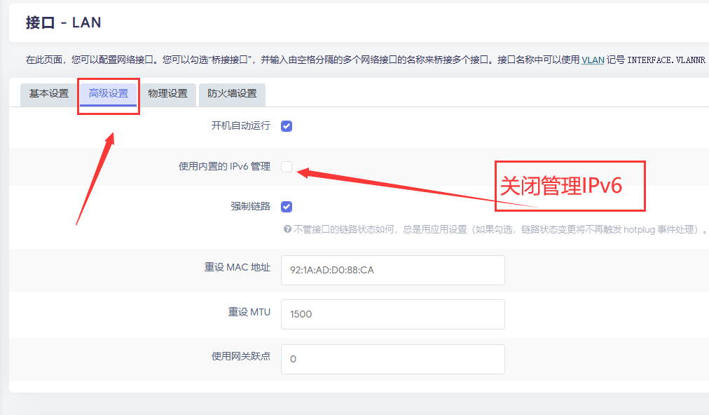This screenshot has height=415, width=709.
Task: Click the 使用网关跃点 input field
Action: (392, 359)
